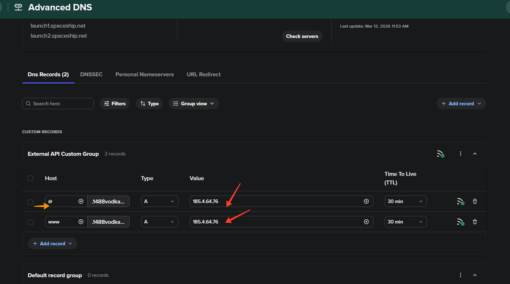Screen dimensions: 510x284
Task: Check the @ record row checkbox
Action: tap(31, 202)
